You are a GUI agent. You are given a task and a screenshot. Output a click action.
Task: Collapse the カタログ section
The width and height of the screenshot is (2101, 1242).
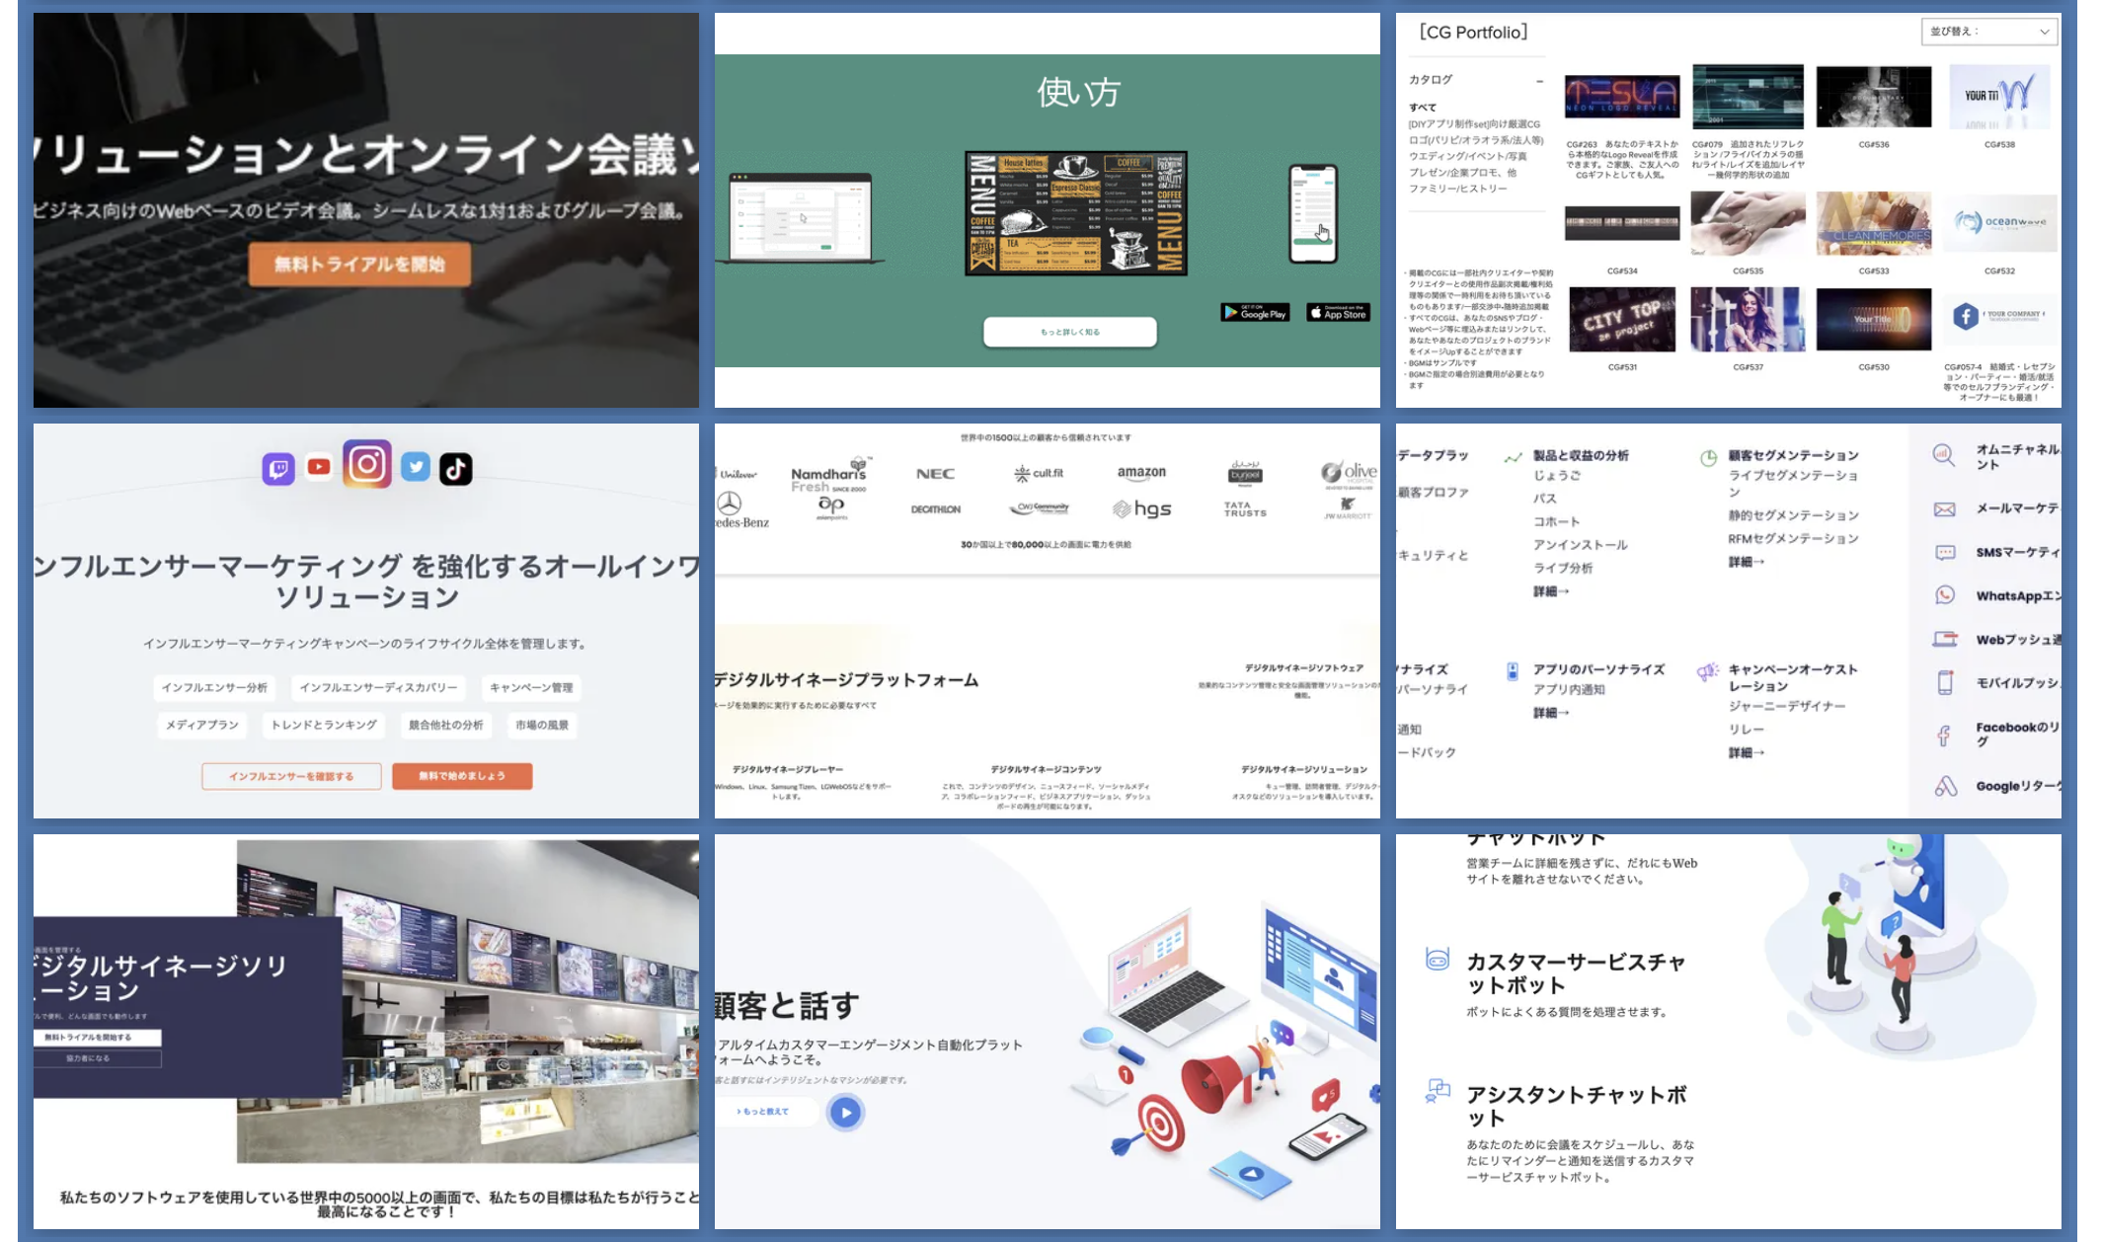(x=1539, y=81)
